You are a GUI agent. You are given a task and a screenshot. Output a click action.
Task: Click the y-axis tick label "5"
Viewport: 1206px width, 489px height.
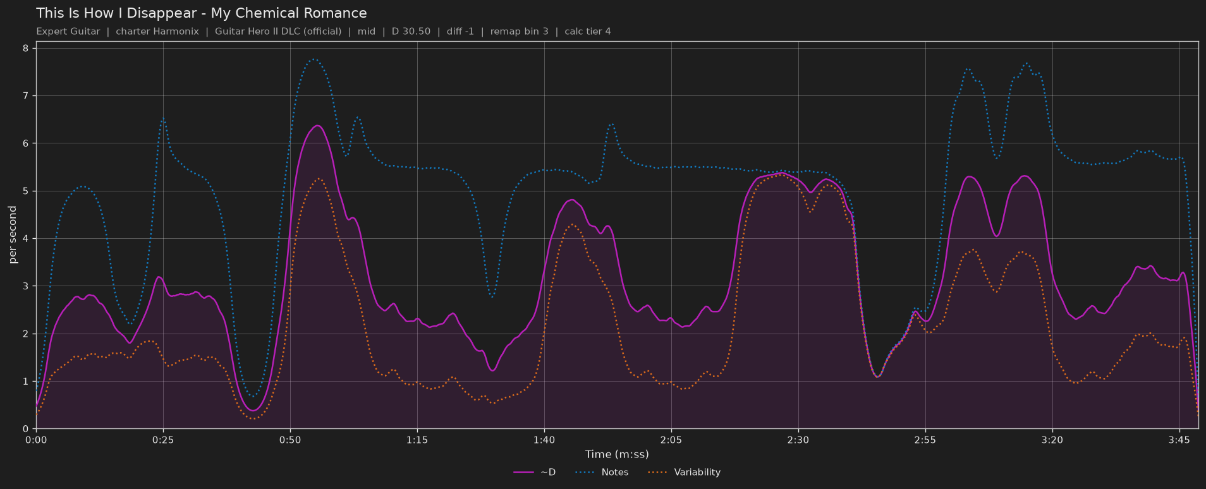26,191
